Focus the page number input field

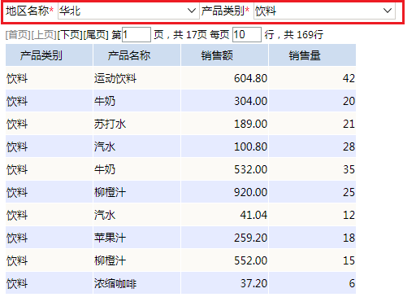[x=136, y=35]
